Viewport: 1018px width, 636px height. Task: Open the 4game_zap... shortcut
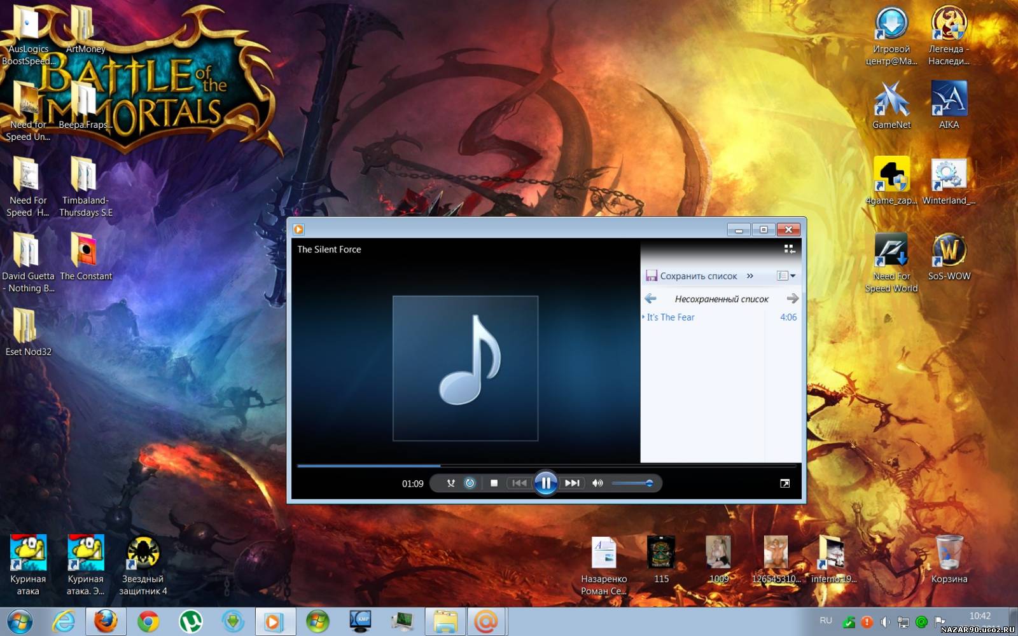pyautogui.click(x=891, y=181)
